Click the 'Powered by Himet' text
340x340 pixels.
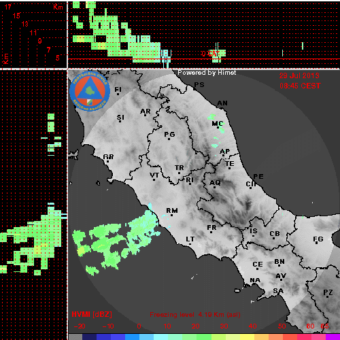click(x=207, y=73)
